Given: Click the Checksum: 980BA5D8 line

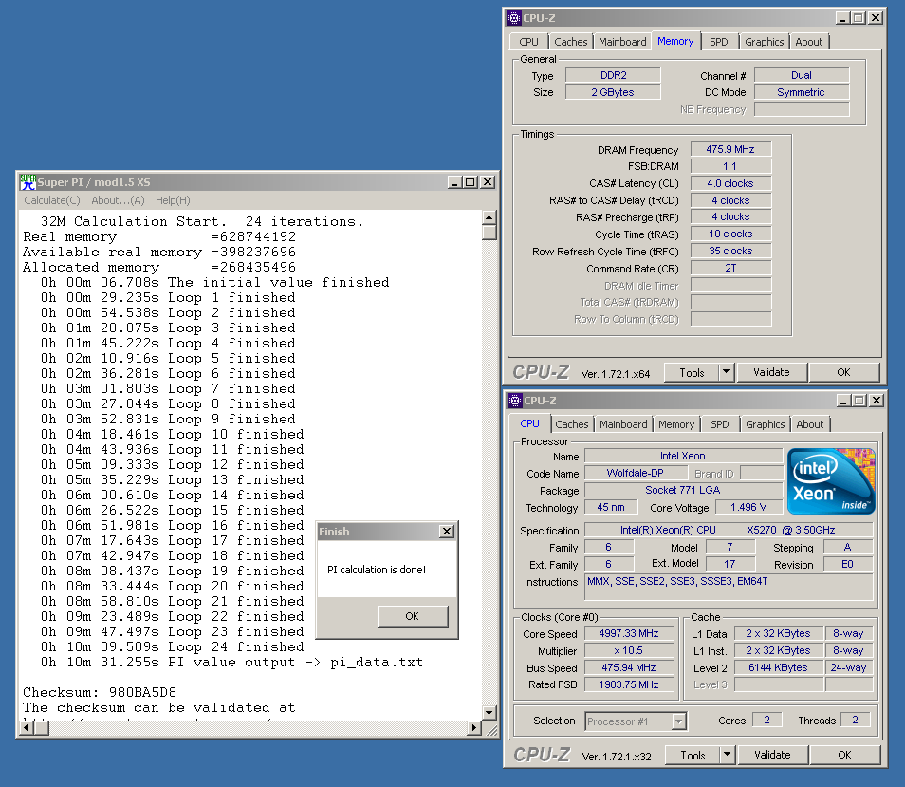Looking at the screenshot, I should tap(100, 692).
